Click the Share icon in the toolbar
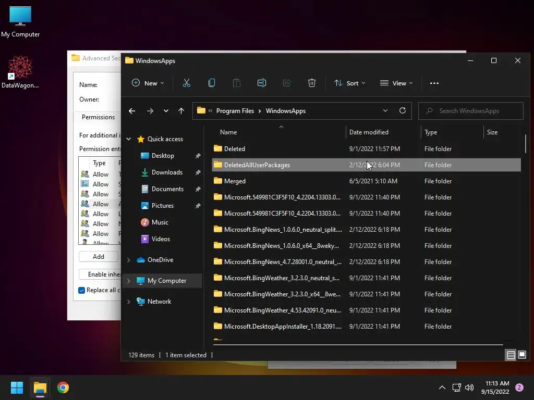 point(286,83)
